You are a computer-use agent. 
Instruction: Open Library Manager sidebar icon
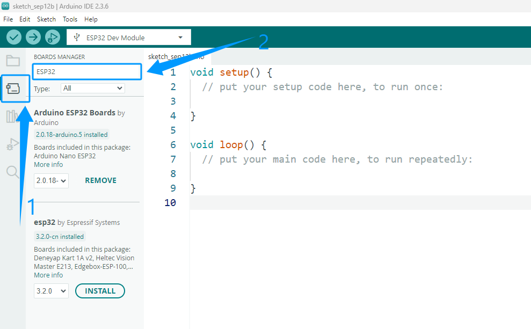[x=11, y=116]
